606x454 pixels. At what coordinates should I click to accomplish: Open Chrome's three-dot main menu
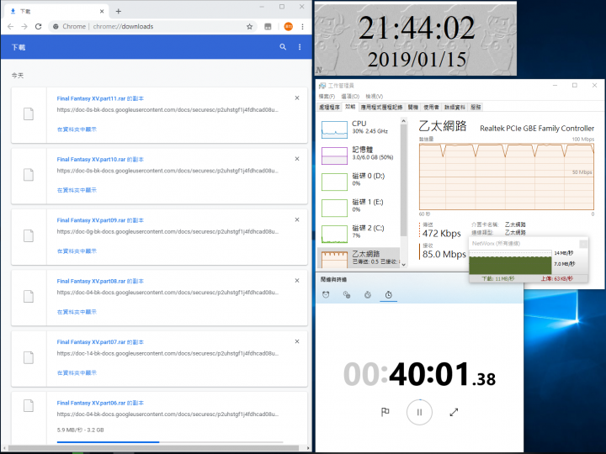pos(302,27)
